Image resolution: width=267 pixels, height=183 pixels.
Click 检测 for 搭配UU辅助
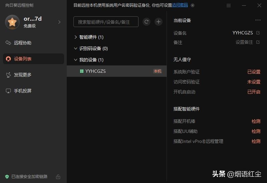pos(256,131)
